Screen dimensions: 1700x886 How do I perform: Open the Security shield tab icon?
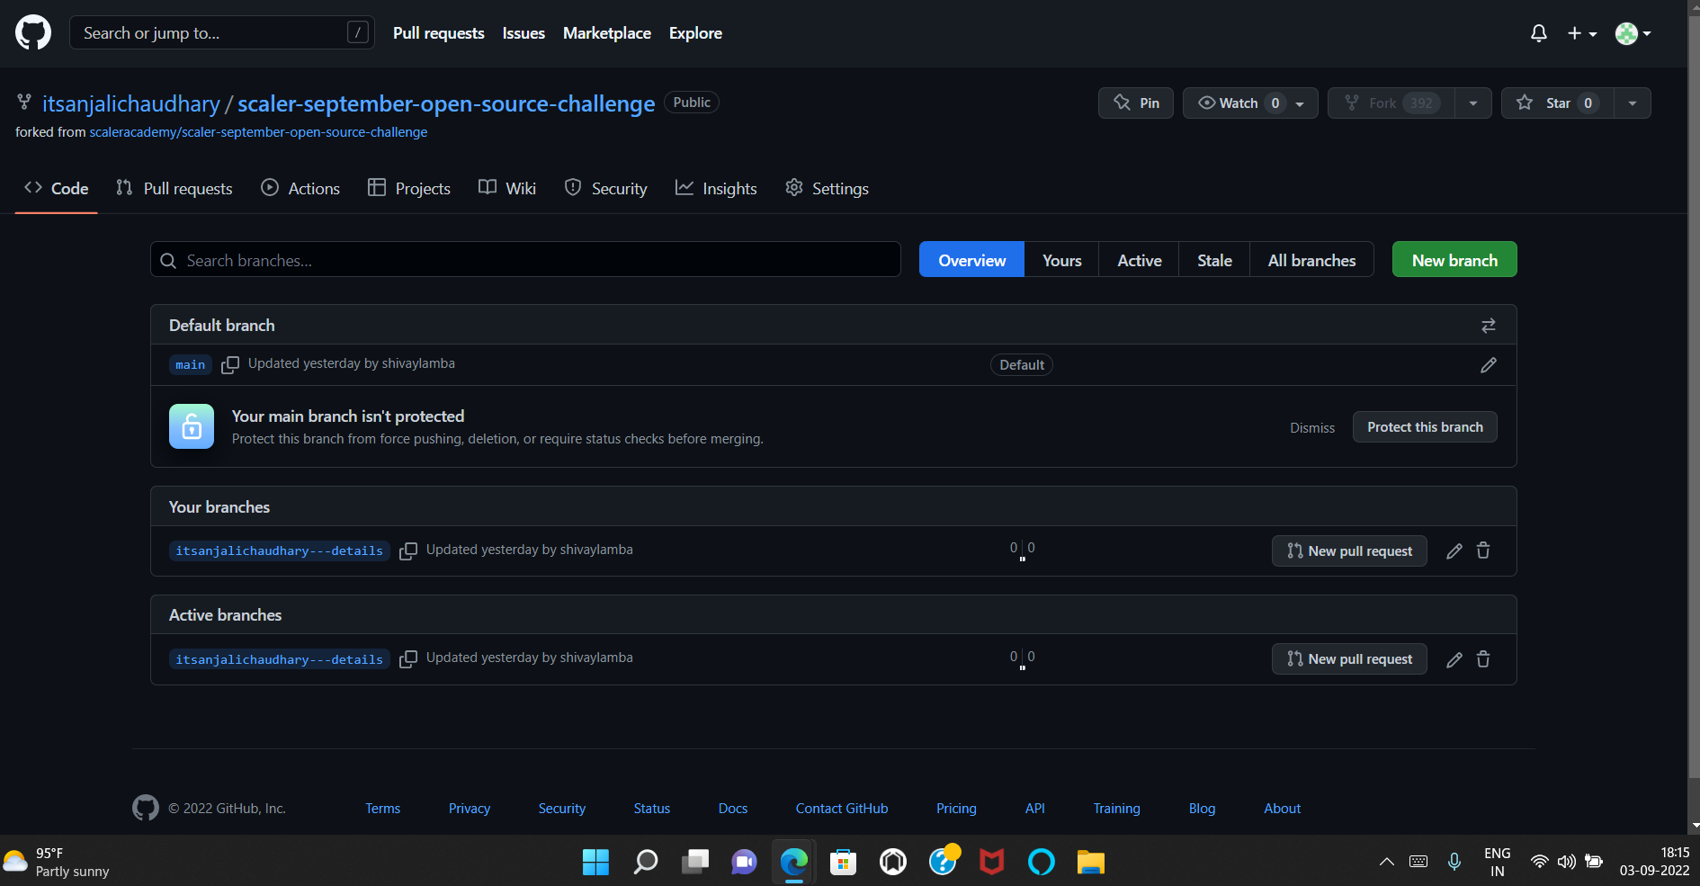pos(573,187)
